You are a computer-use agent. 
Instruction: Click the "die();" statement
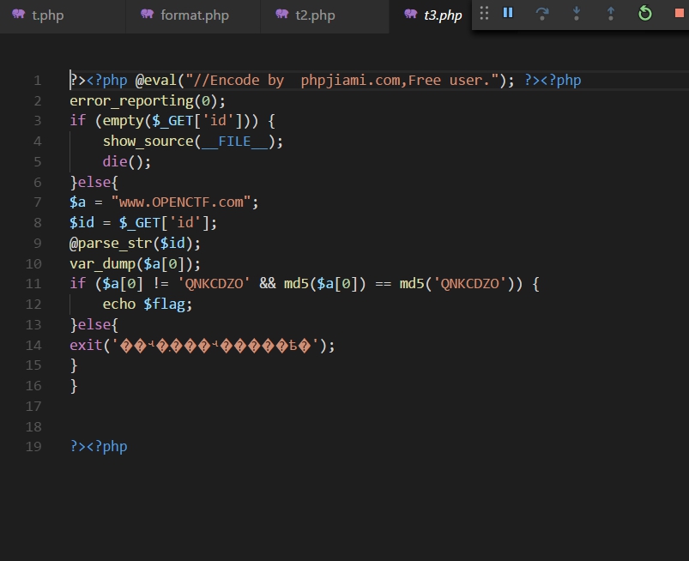pos(126,161)
